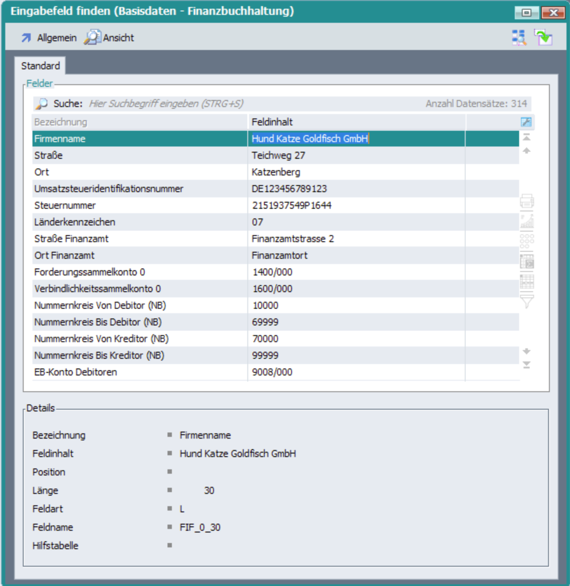This screenshot has height=586, width=570.
Task: Click the funnel filter icon
Action: pos(527,301)
